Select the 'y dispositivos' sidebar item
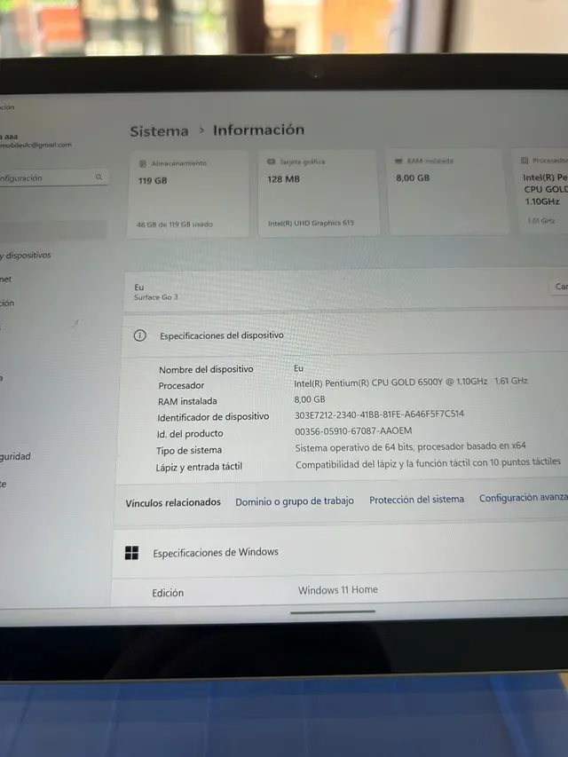The height and width of the screenshot is (757, 568). (x=26, y=255)
